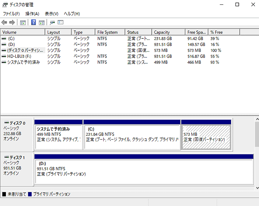
Task: Click the Back arrow toolbar icon
Action: click(4, 23)
